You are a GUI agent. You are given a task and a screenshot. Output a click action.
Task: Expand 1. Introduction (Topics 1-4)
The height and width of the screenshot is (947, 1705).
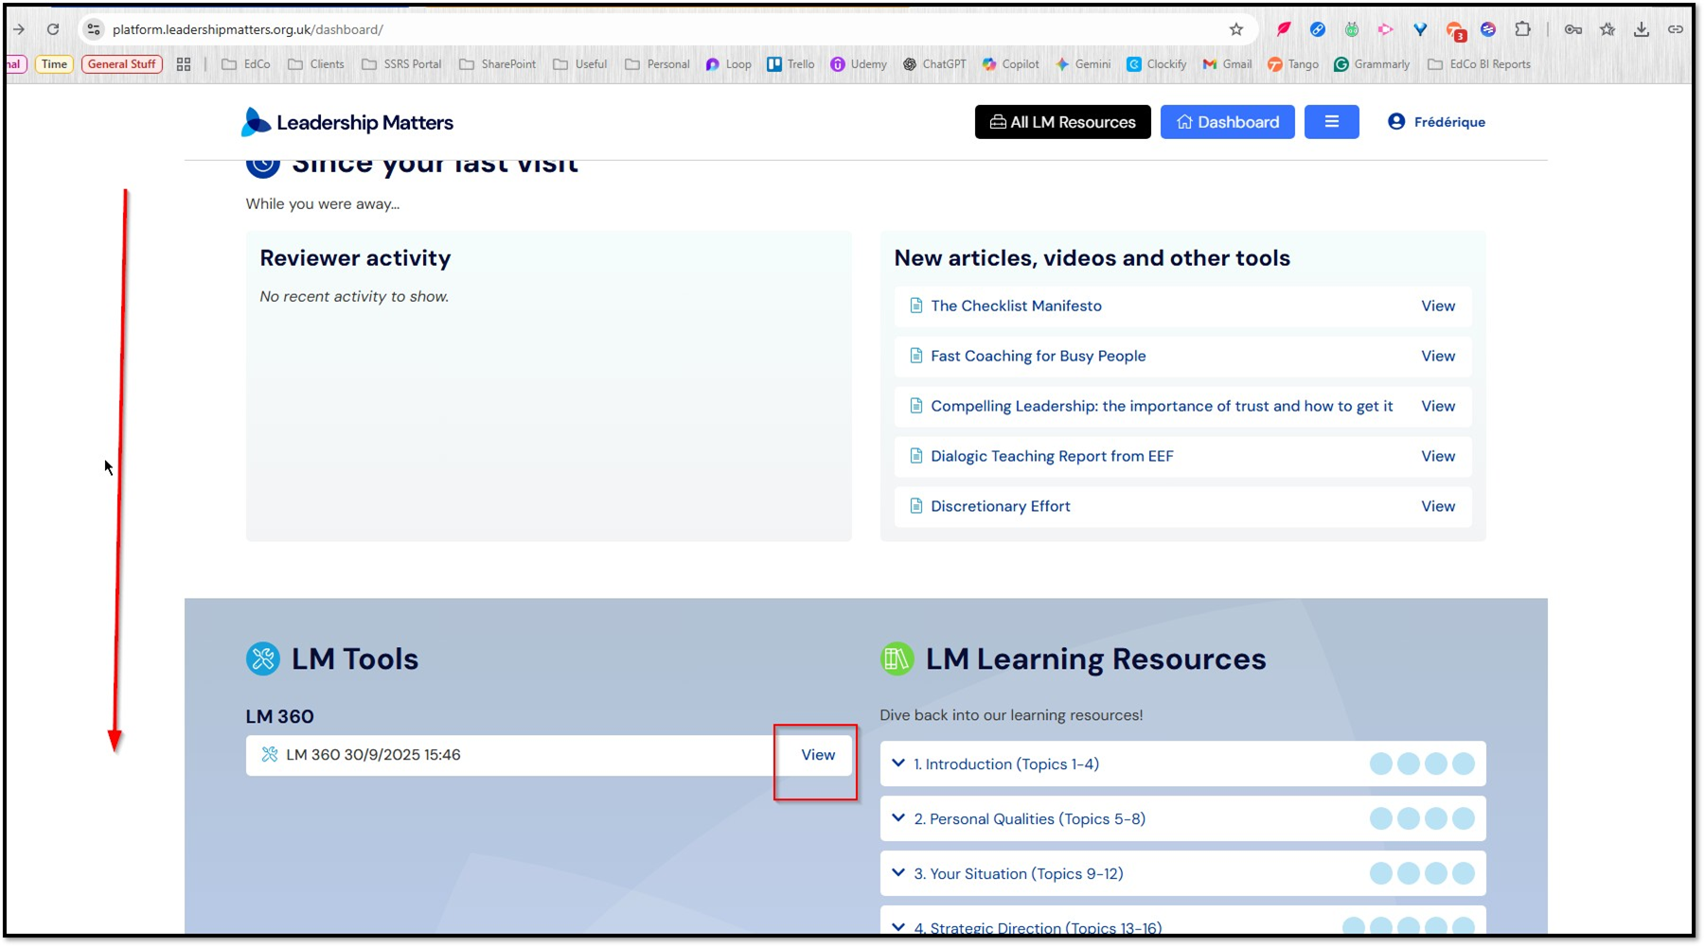(1182, 763)
